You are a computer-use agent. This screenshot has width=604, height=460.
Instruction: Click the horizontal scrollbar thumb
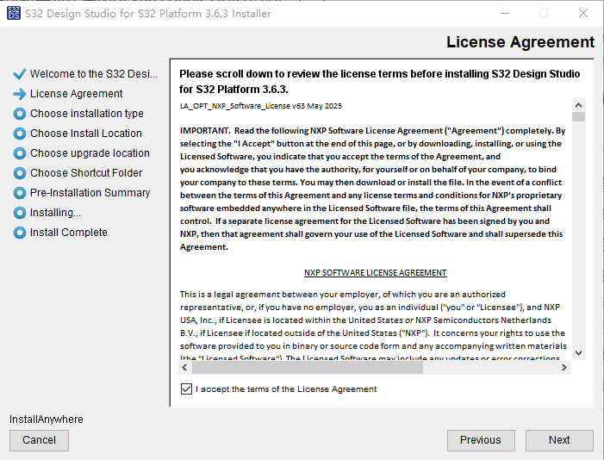(x=308, y=368)
